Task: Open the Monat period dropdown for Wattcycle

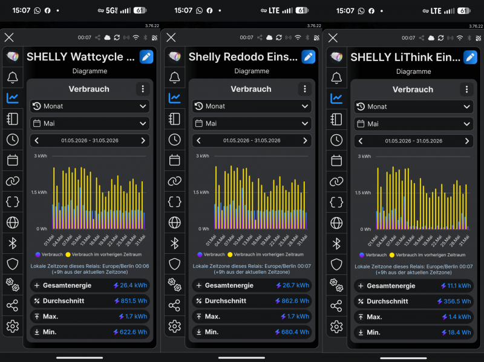Action: [x=90, y=106]
